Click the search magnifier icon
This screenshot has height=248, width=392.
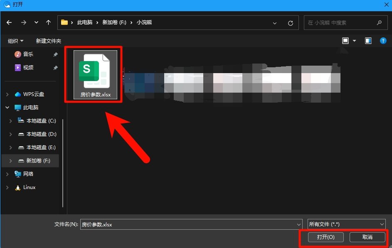coord(379,22)
